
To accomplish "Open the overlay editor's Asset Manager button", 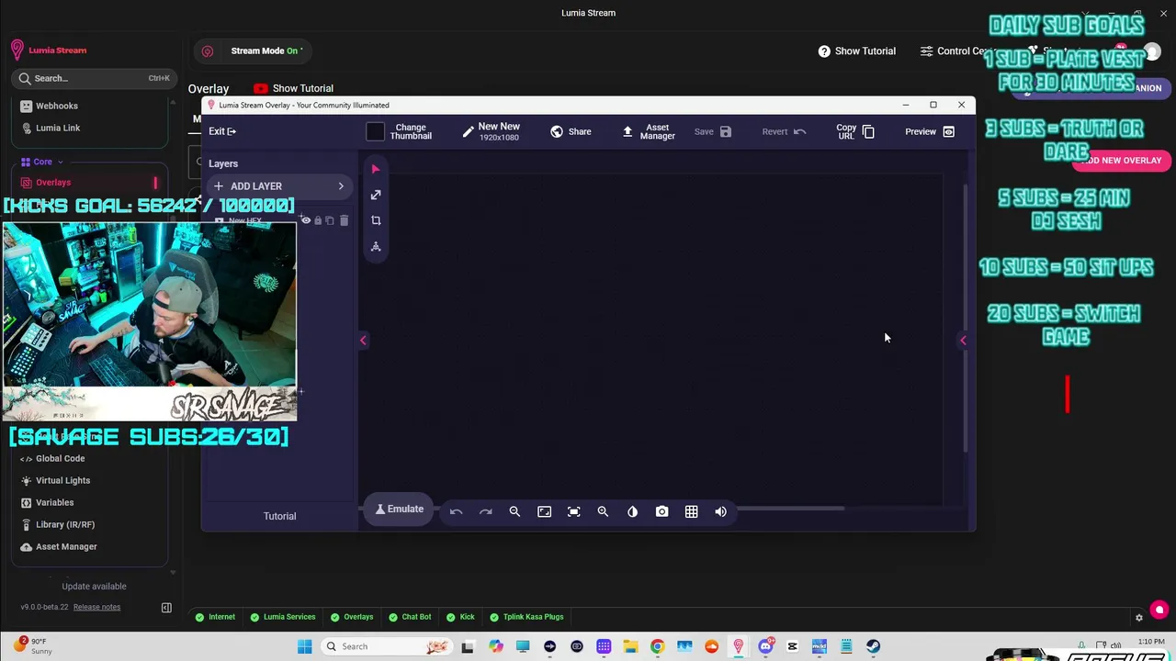I will (649, 131).
